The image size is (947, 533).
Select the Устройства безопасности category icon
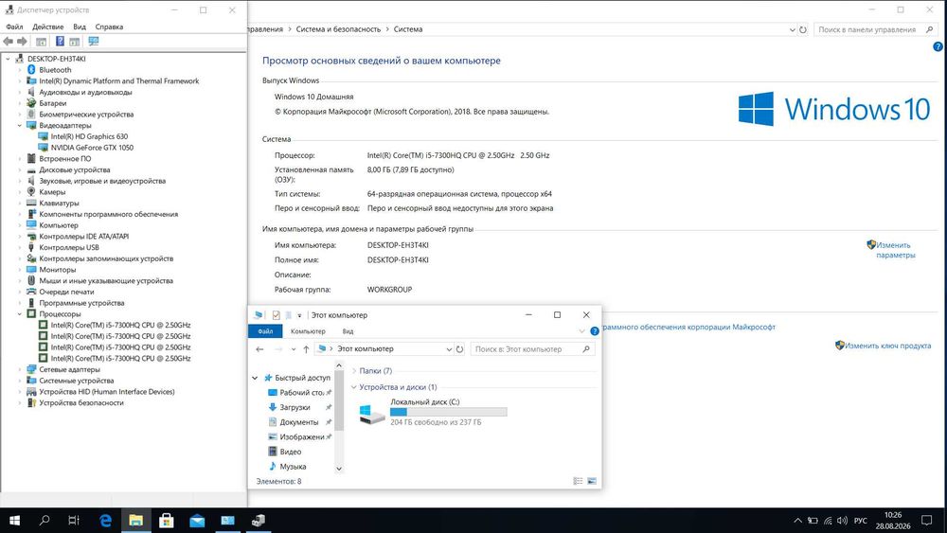(x=31, y=402)
